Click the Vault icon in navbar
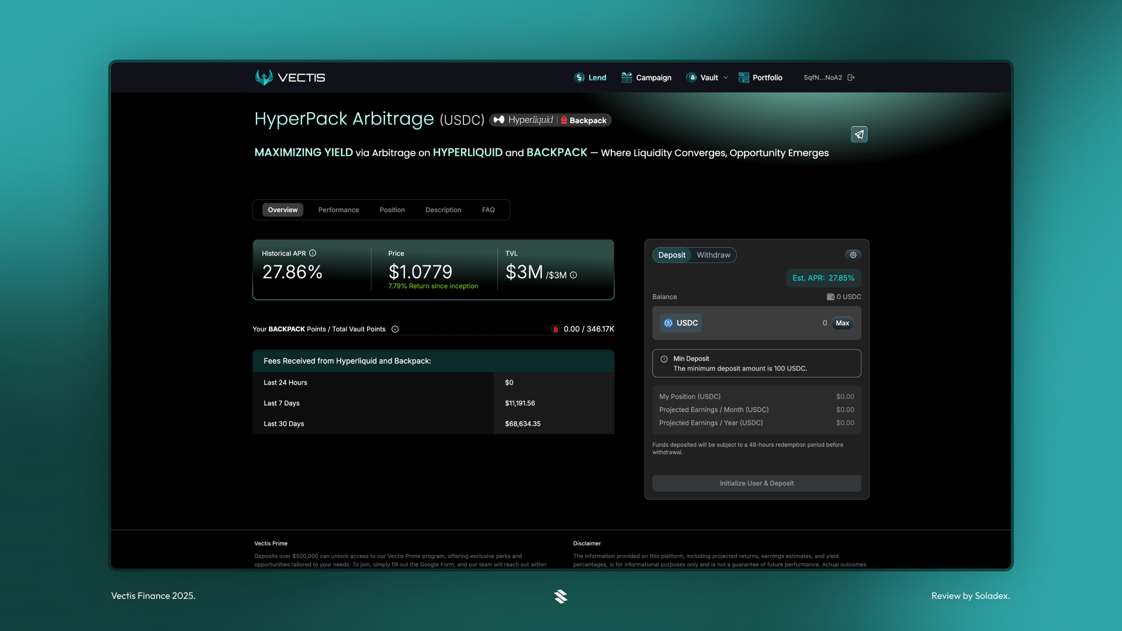Viewport: 1122px width, 631px height. [691, 78]
